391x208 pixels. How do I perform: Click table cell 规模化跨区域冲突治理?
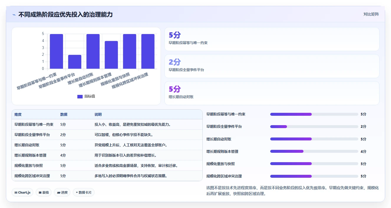click(32, 176)
